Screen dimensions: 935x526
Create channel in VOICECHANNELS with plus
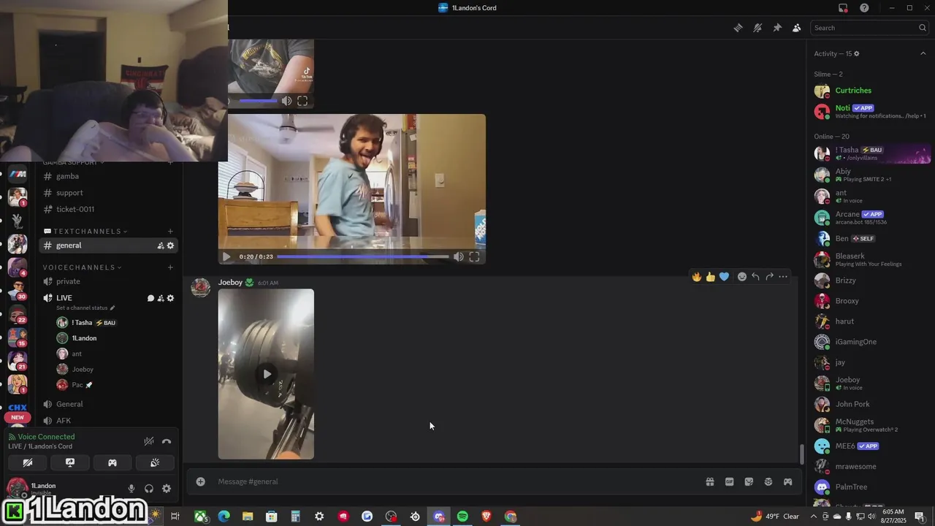tap(170, 267)
